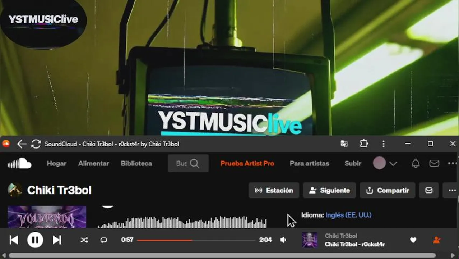Screen dimensions: 459x259
Task: Open the extensions puzzle icon
Action: click(x=364, y=144)
